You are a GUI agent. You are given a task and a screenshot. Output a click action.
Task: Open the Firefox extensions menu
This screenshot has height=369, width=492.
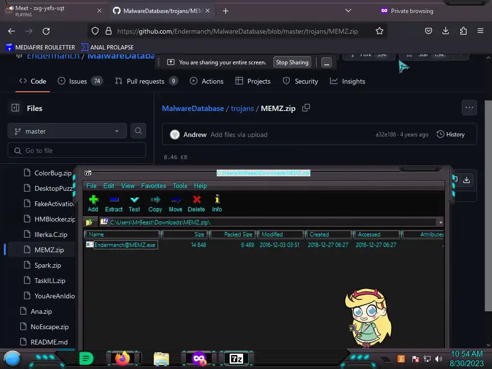463,31
